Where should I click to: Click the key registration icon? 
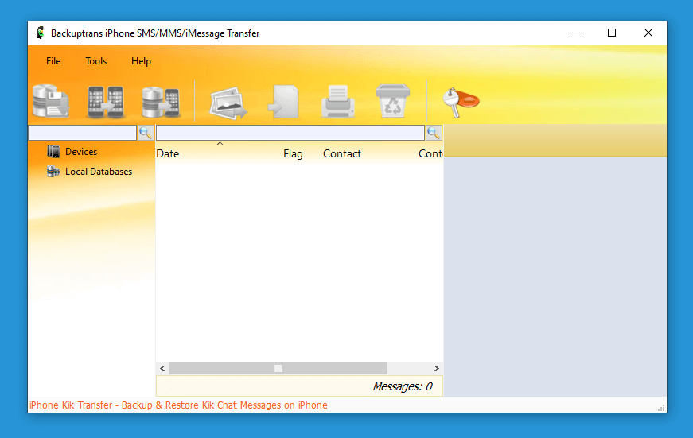coord(461,103)
